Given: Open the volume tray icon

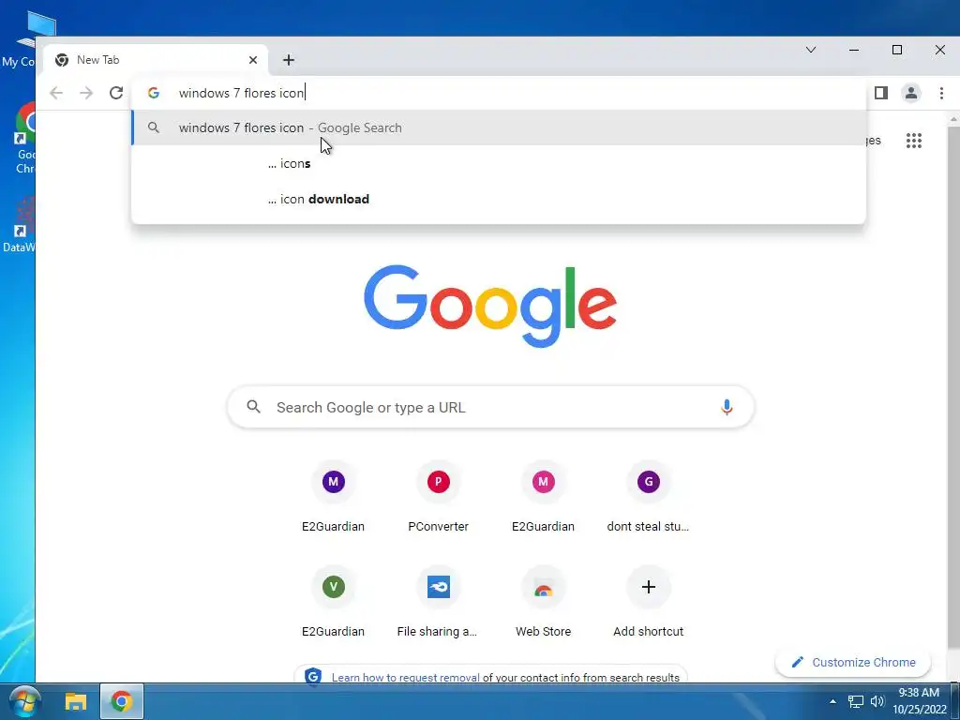Looking at the screenshot, I should 877,701.
